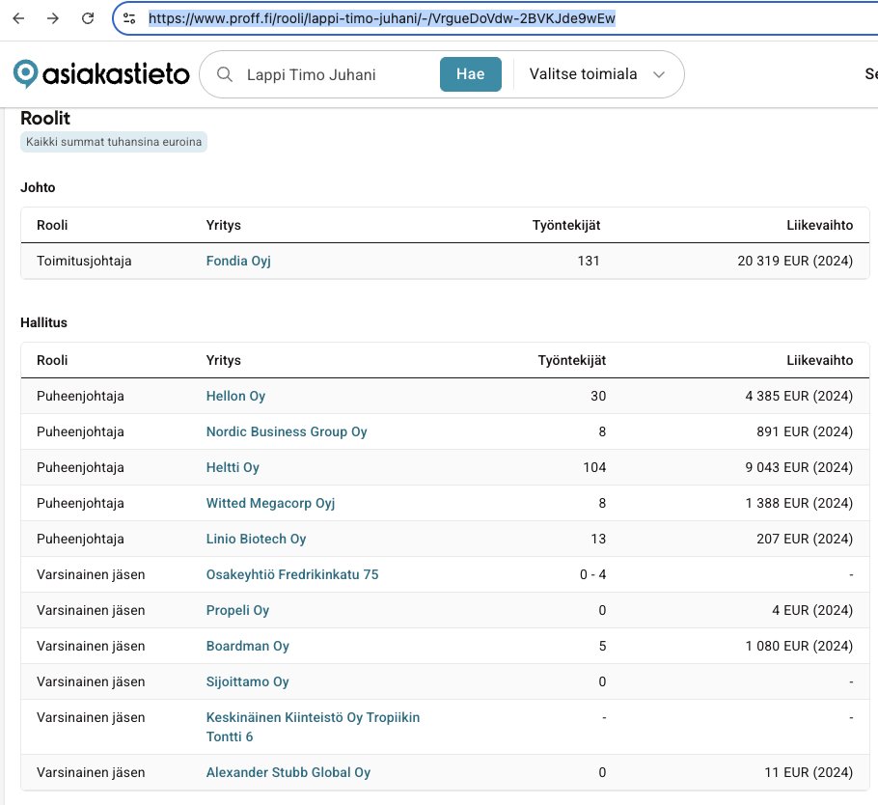Image resolution: width=878 pixels, height=805 pixels.
Task: Expand the Valitse toimiala dropdown
Action: 597,74
